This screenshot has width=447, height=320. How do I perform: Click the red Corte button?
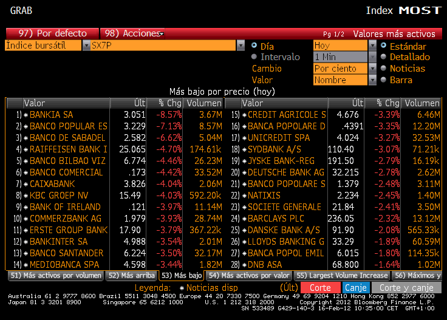click(321, 288)
